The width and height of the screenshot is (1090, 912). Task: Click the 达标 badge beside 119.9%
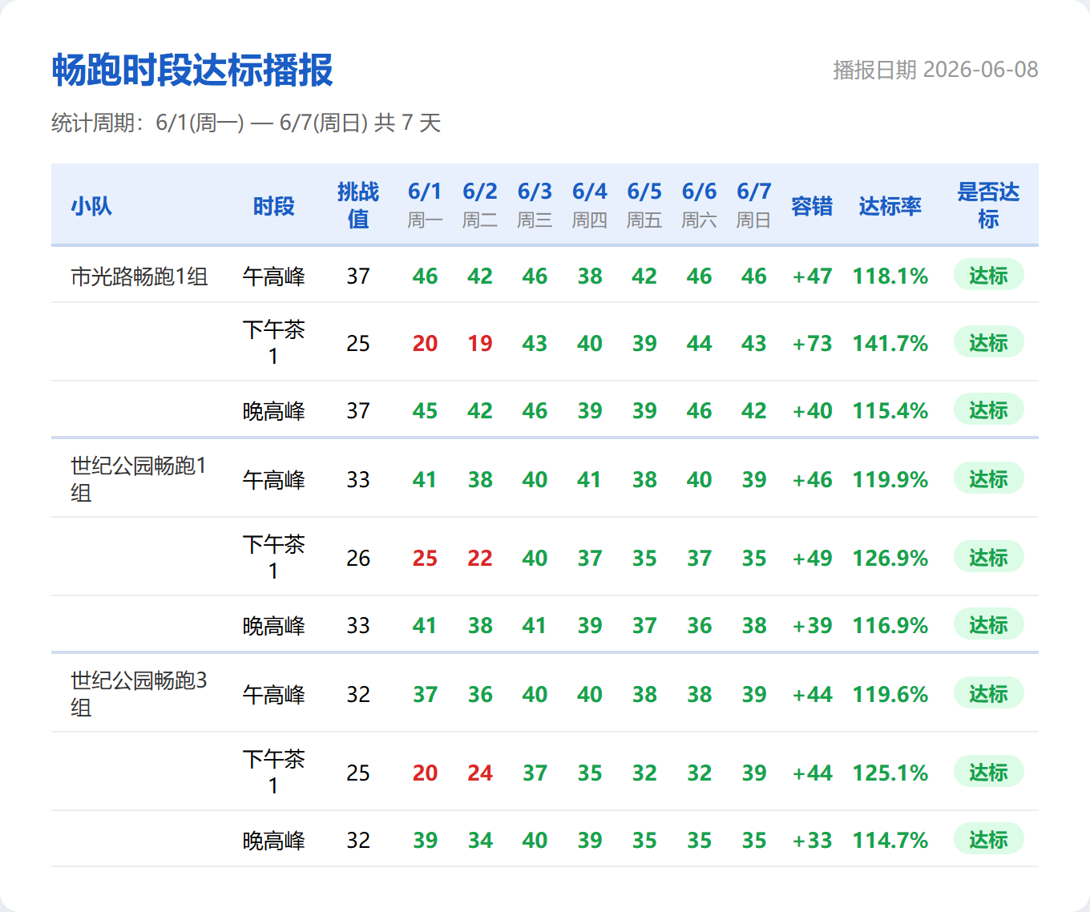click(x=988, y=478)
